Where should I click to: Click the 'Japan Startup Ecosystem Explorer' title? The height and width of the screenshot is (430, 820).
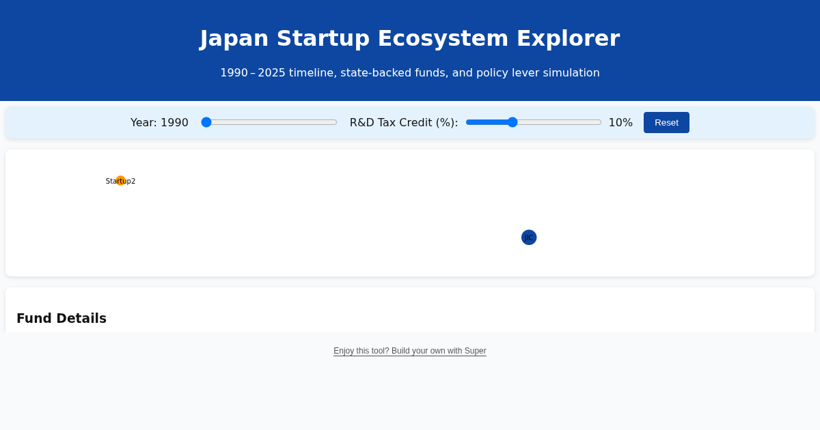pos(410,38)
